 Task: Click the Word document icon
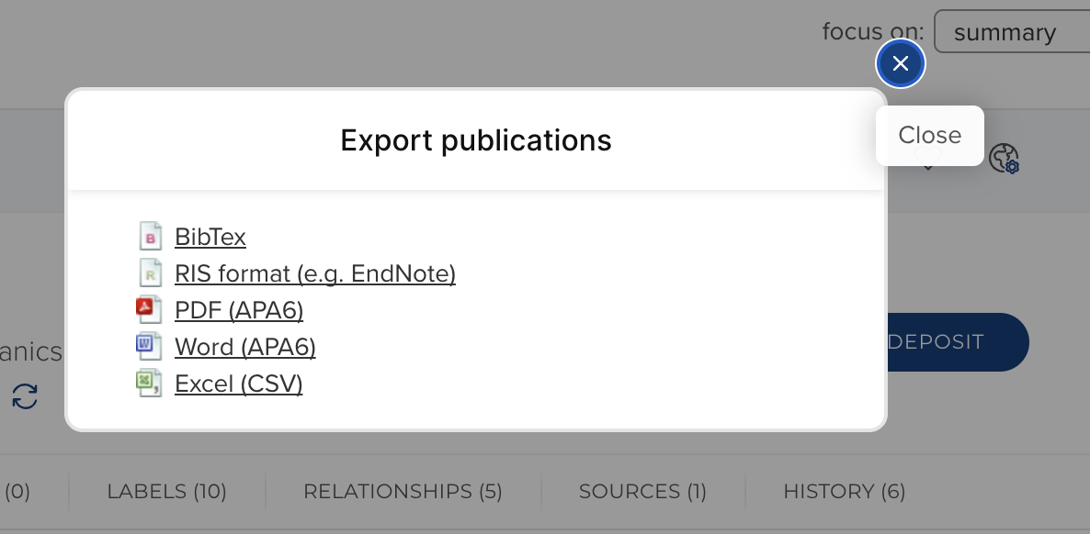click(x=149, y=347)
